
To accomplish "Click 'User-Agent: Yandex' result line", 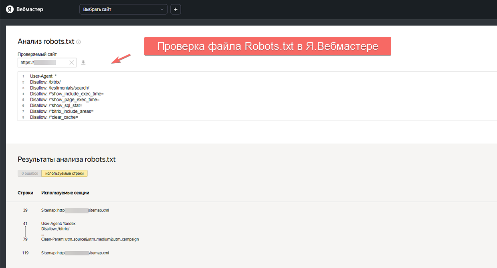I will (x=59, y=224).
